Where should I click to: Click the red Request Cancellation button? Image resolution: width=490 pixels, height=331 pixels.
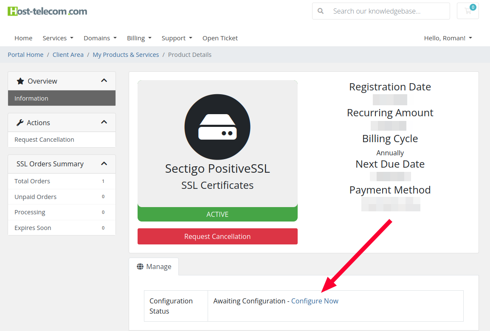[x=217, y=236]
